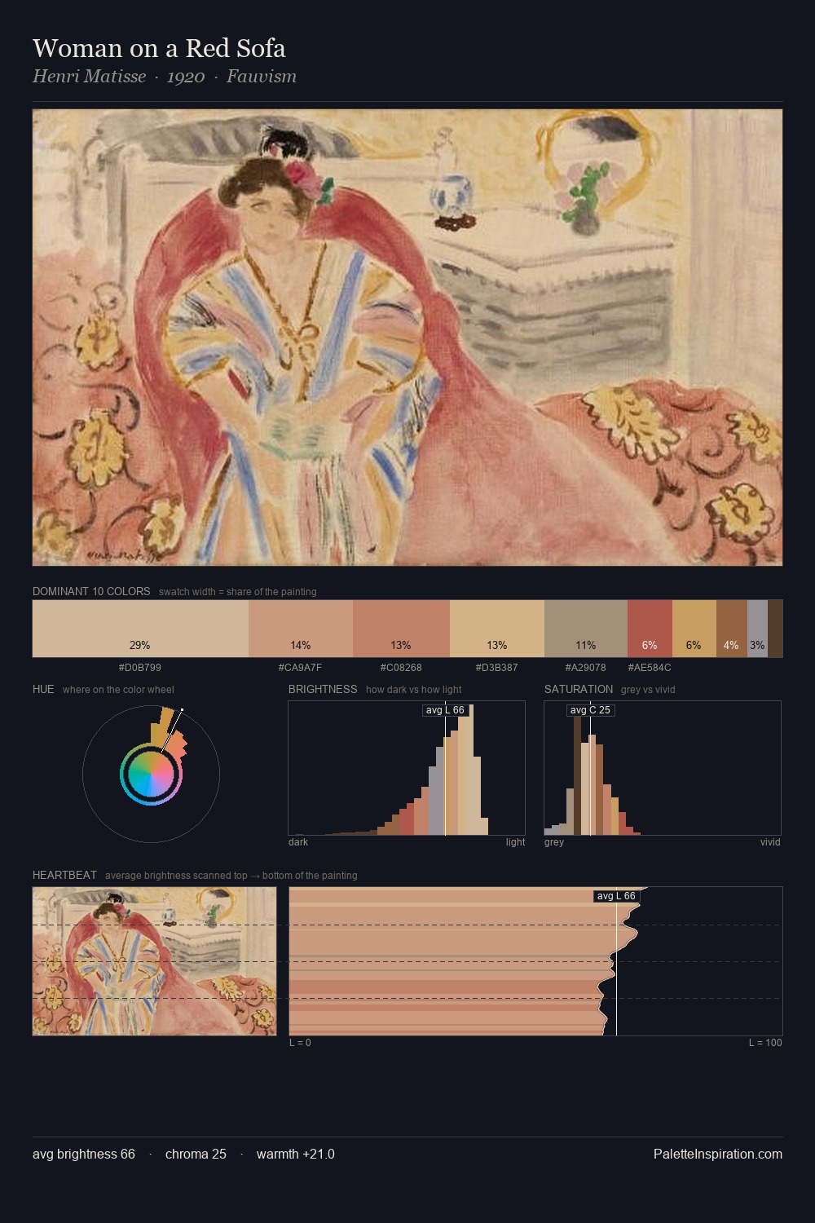Click the 'Henri Matisse · 1920 · Fauvism' subtitle

[x=165, y=77]
